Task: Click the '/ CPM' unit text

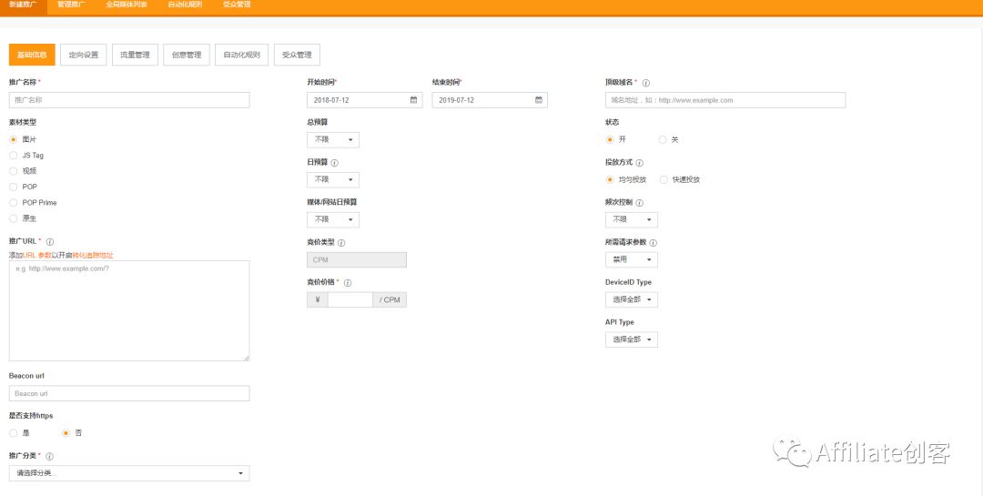Action: [390, 299]
